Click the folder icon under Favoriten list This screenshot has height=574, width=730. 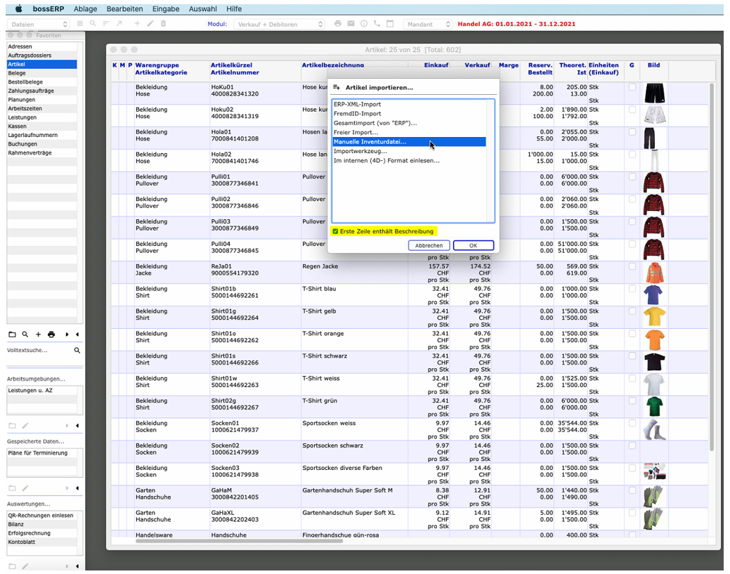point(12,334)
